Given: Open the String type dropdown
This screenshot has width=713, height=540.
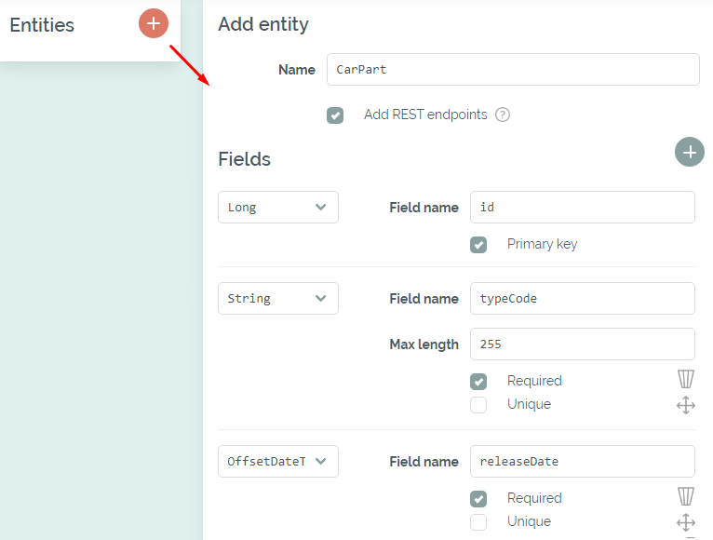Looking at the screenshot, I should point(278,299).
